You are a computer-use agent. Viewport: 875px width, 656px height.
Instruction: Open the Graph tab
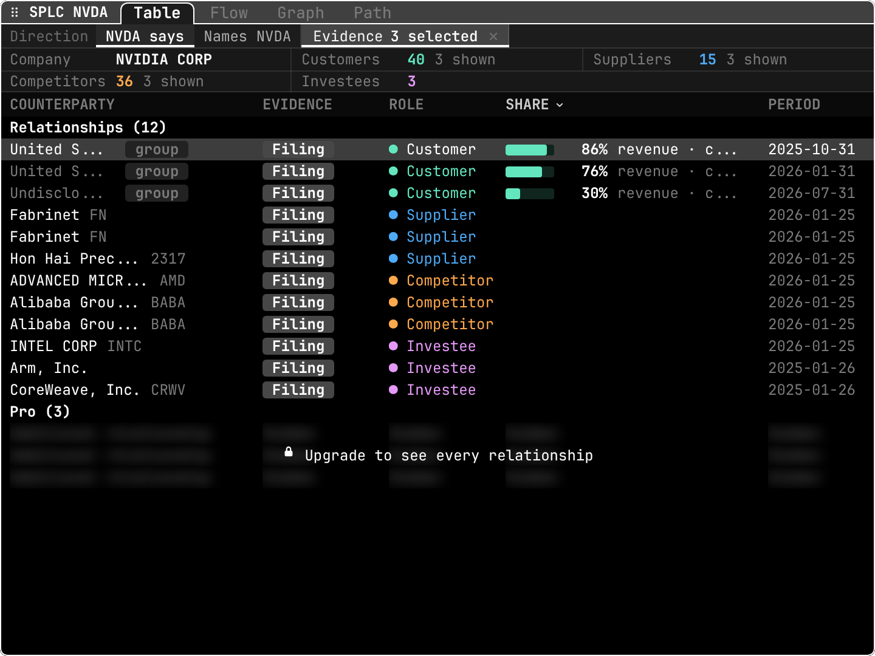tap(301, 13)
